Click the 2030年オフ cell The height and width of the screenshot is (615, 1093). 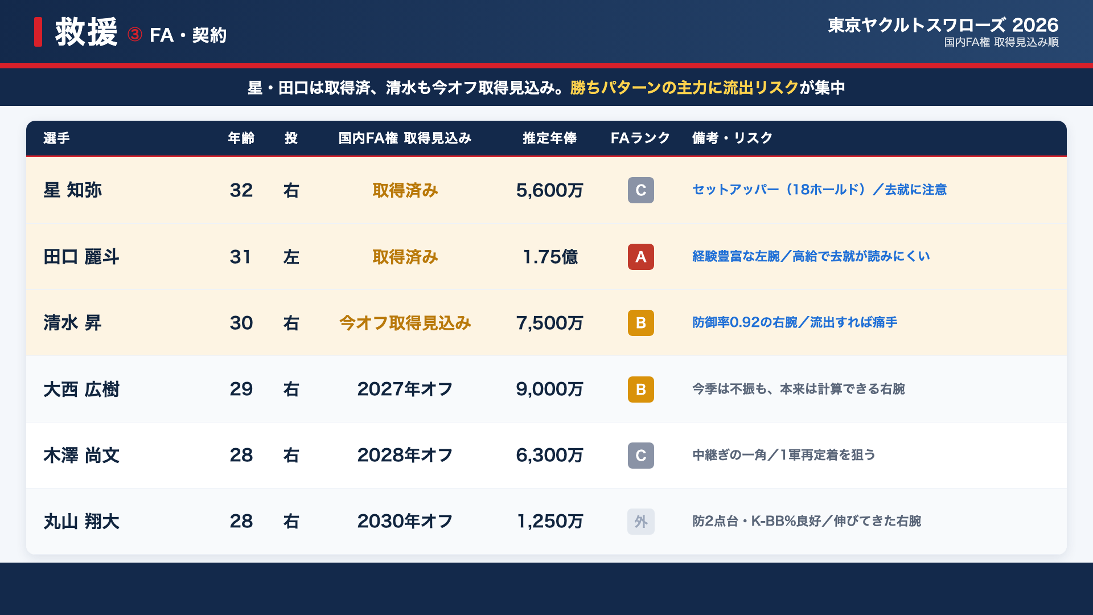tap(405, 522)
